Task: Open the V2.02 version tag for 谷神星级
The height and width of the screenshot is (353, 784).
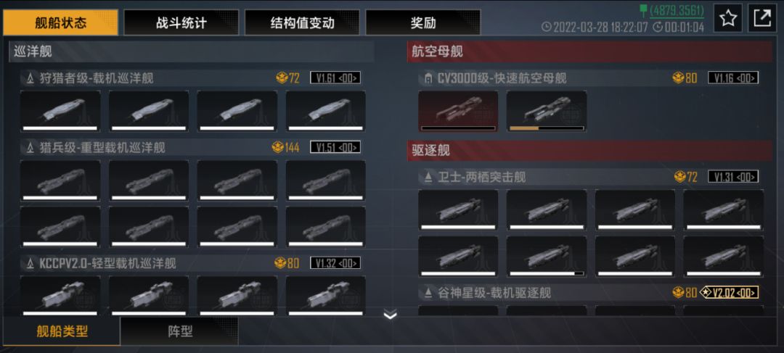Action: tap(729, 292)
